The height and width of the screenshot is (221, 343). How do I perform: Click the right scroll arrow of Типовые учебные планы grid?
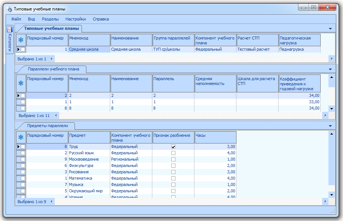(331, 59)
